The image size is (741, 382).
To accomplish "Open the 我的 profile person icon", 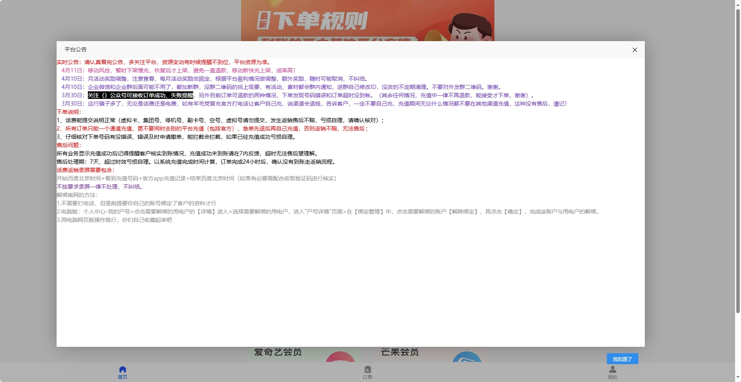I will point(612,369).
